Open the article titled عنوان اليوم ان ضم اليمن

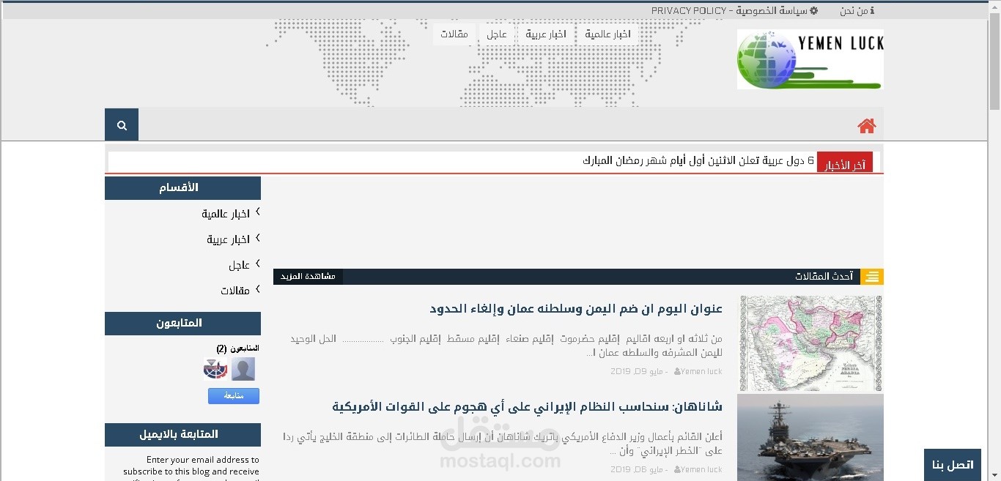(x=575, y=309)
